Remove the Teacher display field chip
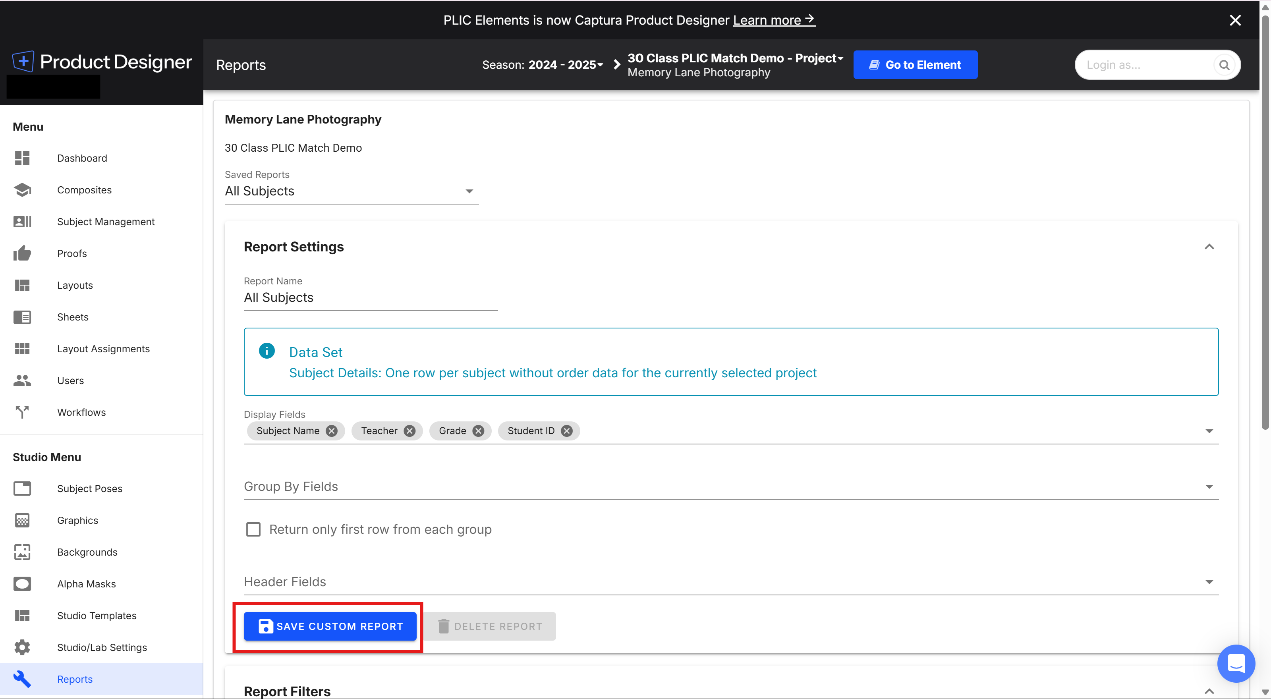 [x=410, y=431]
